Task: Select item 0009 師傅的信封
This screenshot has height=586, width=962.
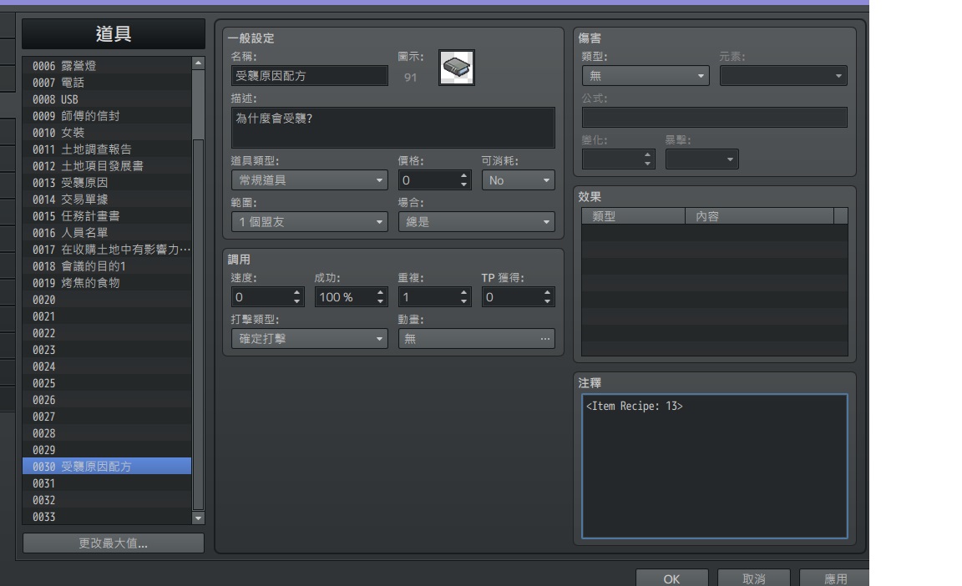Action: coord(107,116)
